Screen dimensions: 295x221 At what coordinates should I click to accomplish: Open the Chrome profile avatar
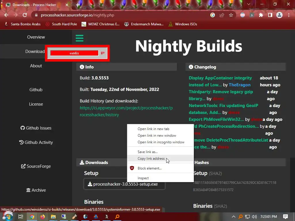279,15
